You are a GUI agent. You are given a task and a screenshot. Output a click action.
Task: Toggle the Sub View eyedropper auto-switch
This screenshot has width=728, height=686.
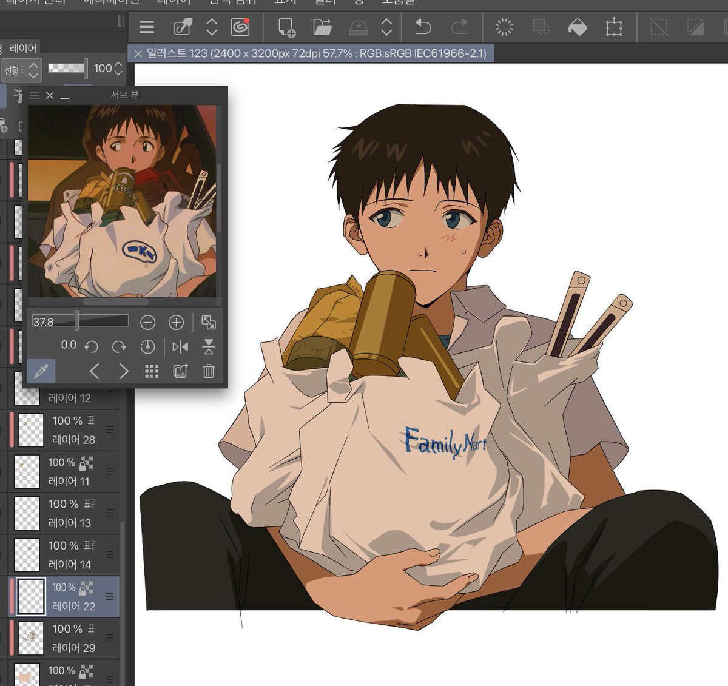coord(41,371)
